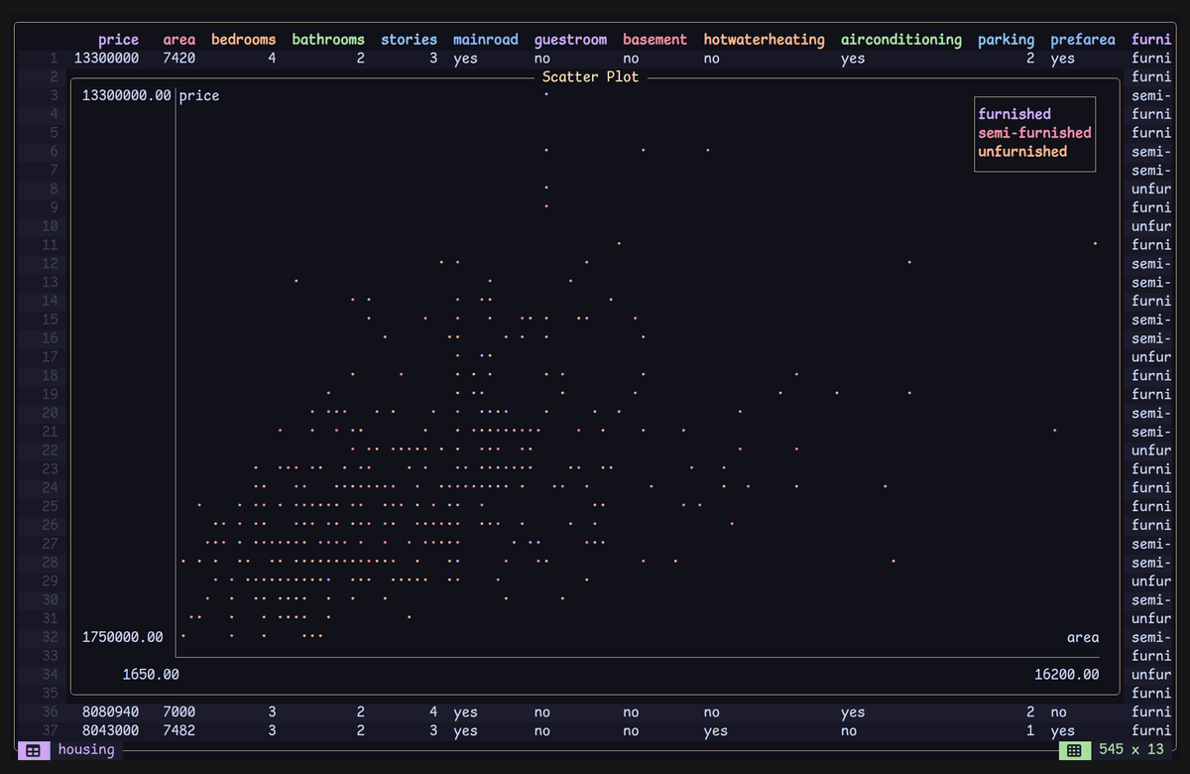The image size is (1190, 774).
Task: Select parking value 1 in row 37
Action: 1030,731
